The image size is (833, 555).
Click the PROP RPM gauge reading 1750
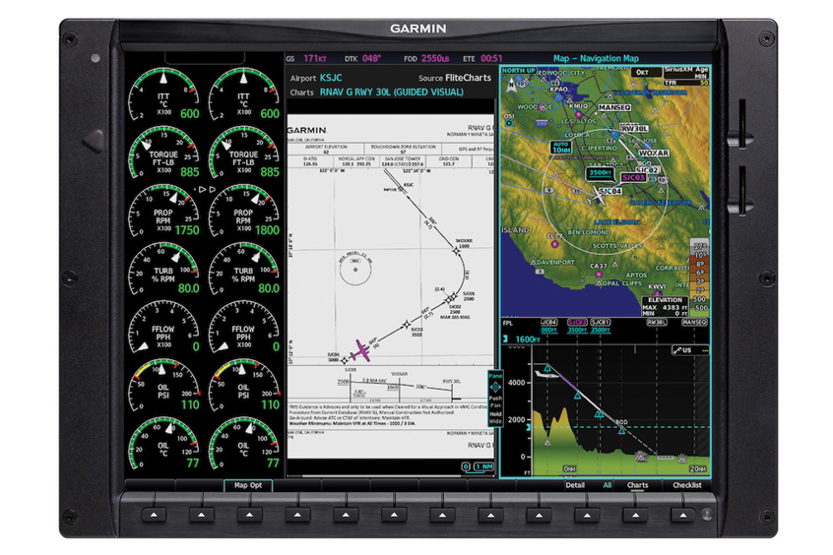click(x=163, y=212)
